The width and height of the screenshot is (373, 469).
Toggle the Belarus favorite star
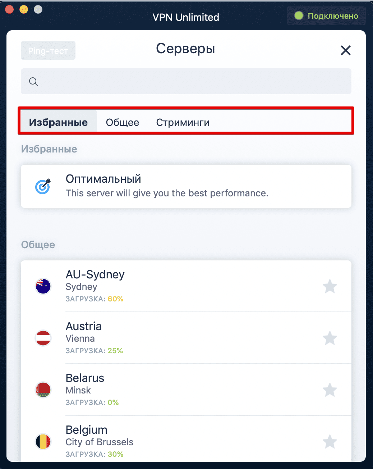coord(330,390)
